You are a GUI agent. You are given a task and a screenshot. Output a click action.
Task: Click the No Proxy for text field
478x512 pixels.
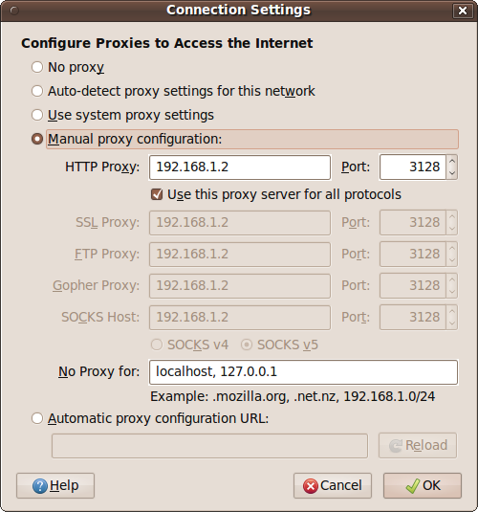303,372
